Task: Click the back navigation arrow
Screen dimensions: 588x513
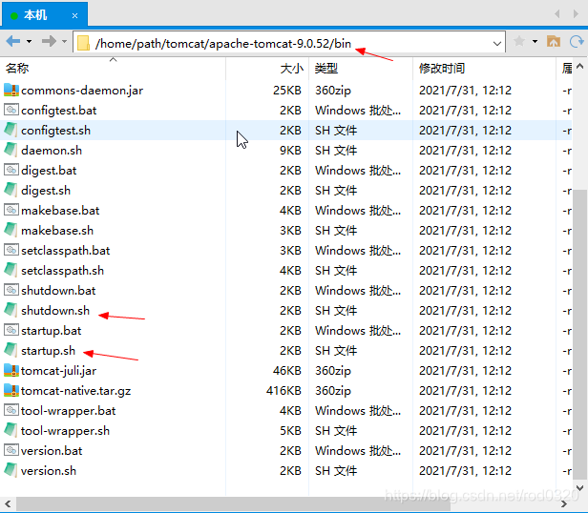Action: coord(13,41)
